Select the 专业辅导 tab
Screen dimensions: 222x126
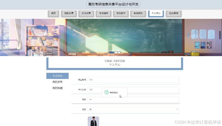point(103,14)
